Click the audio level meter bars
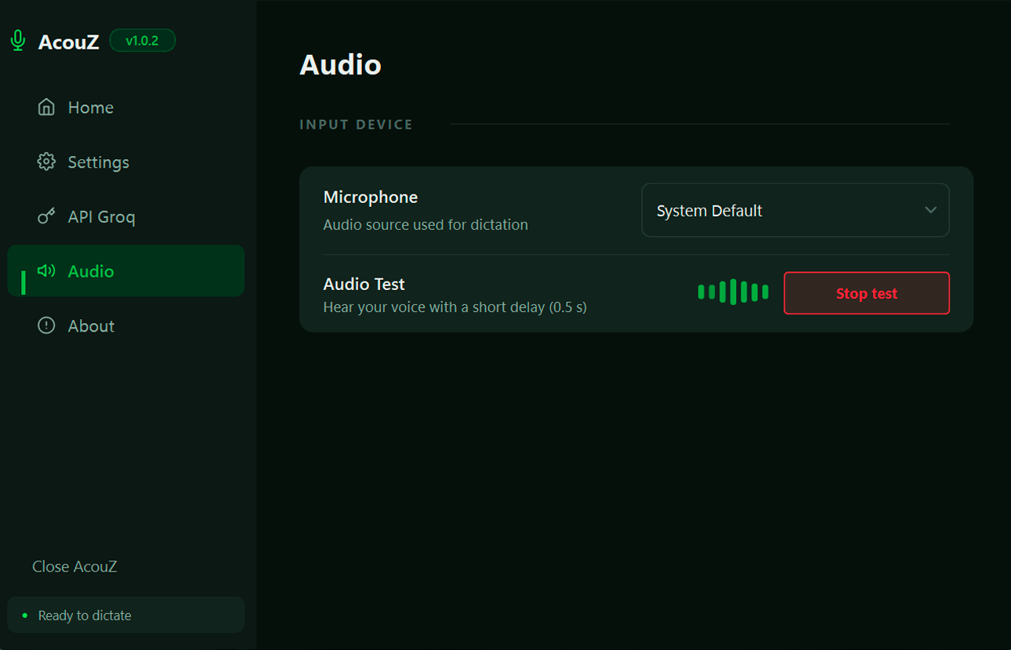This screenshot has width=1011, height=650. (x=733, y=291)
